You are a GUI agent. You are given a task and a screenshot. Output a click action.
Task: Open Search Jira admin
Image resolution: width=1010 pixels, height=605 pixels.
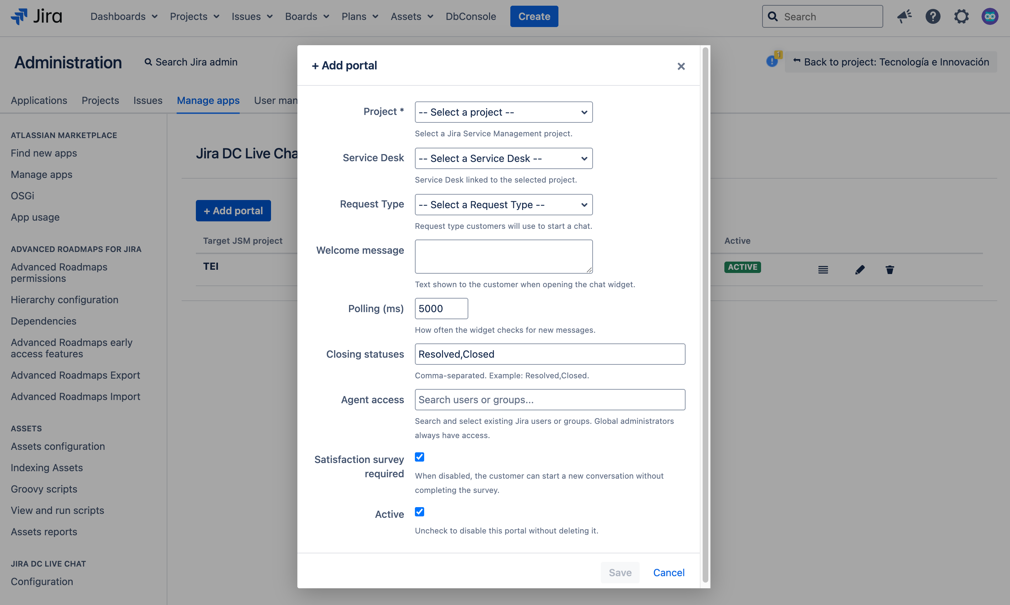(x=191, y=62)
